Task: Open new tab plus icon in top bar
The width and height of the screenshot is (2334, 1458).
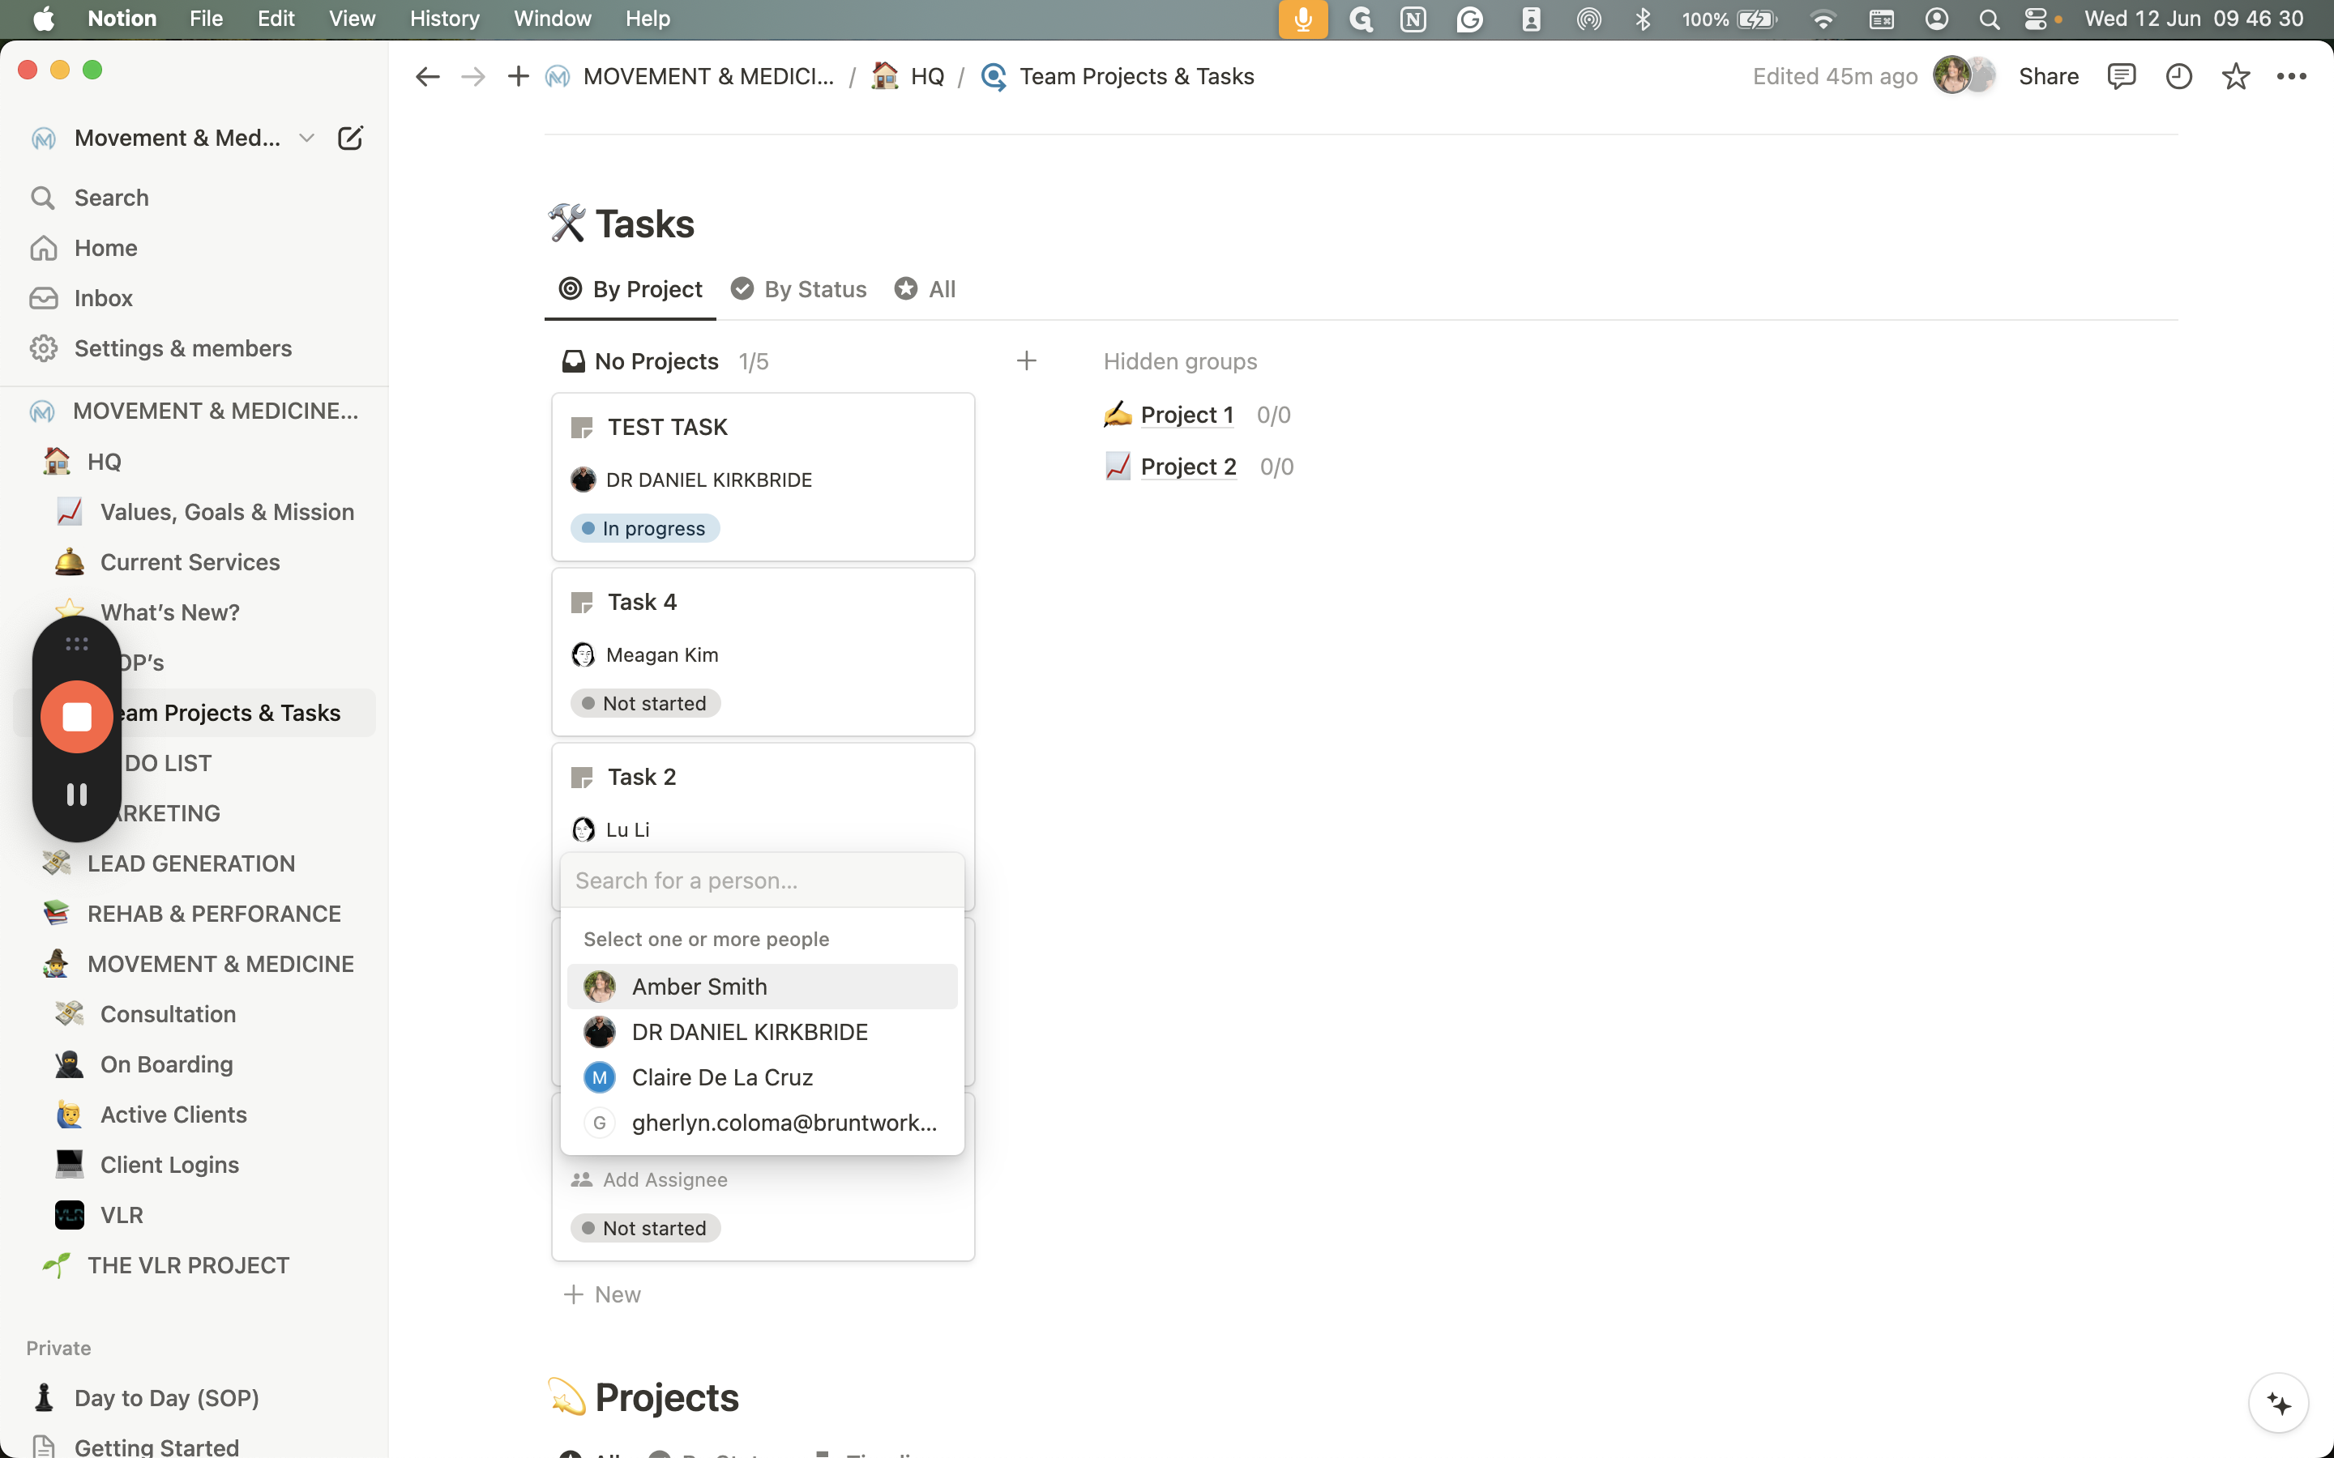Action: [x=518, y=76]
